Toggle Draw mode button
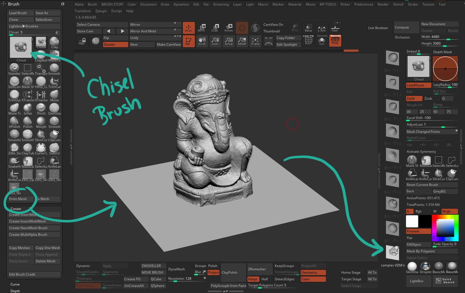465x293 pixels. tap(189, 28)
